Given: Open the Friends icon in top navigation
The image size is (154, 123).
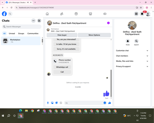Looking at the screenshot, I should click(x=62, y=14).
